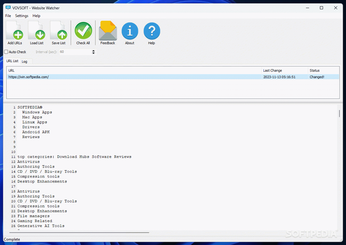Image resolution: width=346 pixels, height=245 pixels.
Task: Open the Help menu
Action: click(36, 16)
